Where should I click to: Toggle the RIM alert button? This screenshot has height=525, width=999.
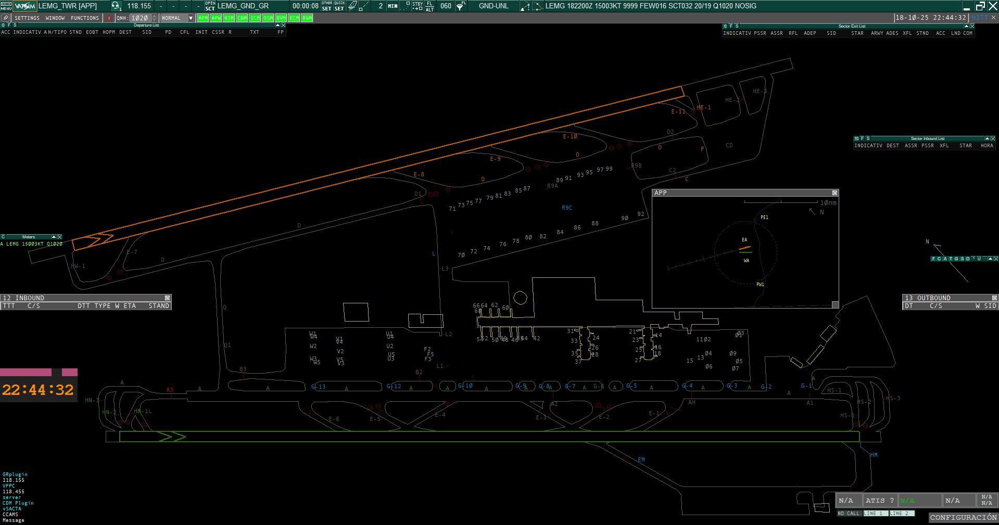229,18
